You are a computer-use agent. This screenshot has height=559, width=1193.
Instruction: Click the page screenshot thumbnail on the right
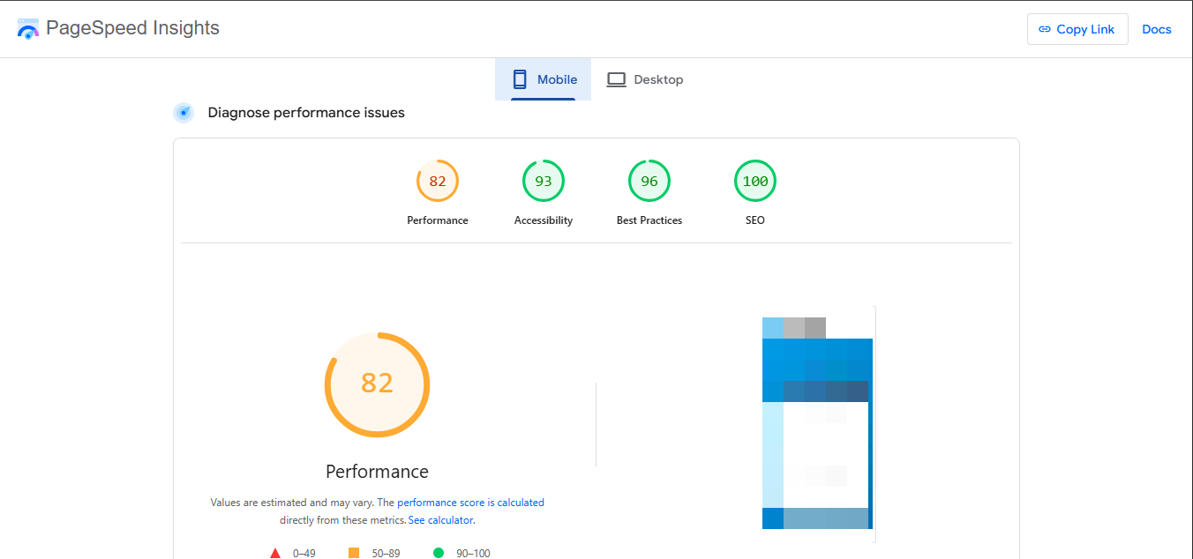816,421
